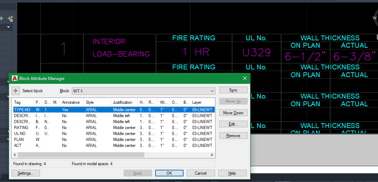Viewport: 378px width, 182px height.
Task: Click the INTERIOR text in drawing
Action: pyautogui.click(x=109, y=41)
